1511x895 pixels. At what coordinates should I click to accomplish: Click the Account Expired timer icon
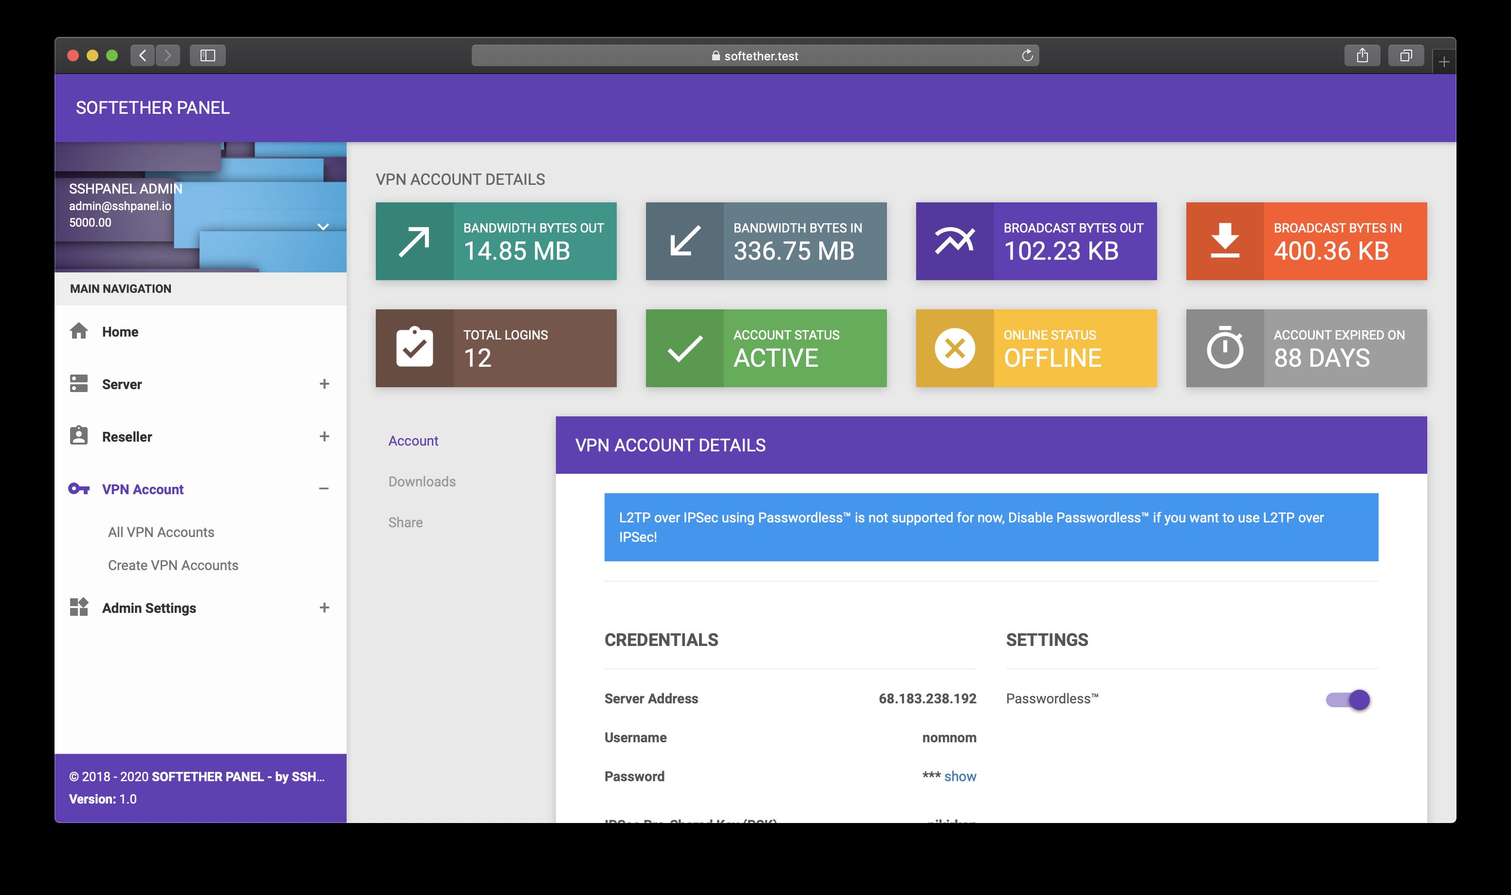(1225, 347)
